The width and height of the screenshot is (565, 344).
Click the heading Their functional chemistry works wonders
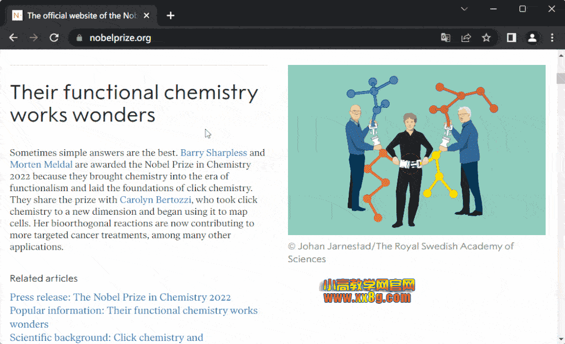tap(134, 104)
